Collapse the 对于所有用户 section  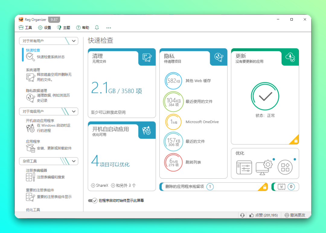(x=74, y=41)
